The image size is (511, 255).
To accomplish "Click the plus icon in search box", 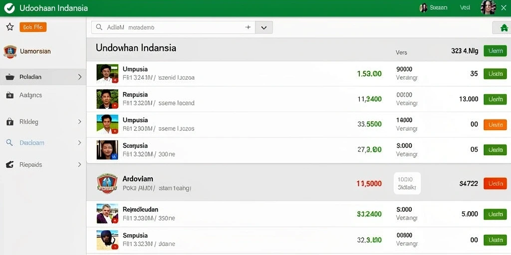I will 248,27.
